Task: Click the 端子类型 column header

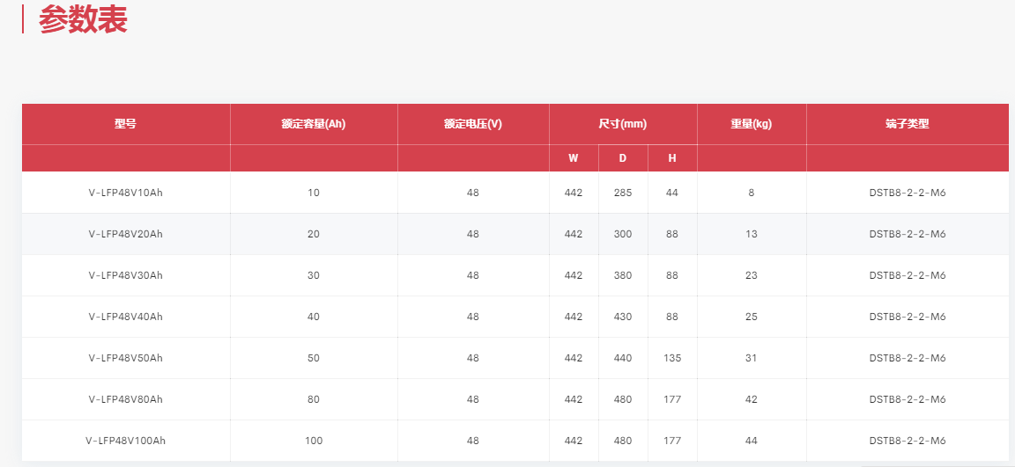Action: coord(908,124)
